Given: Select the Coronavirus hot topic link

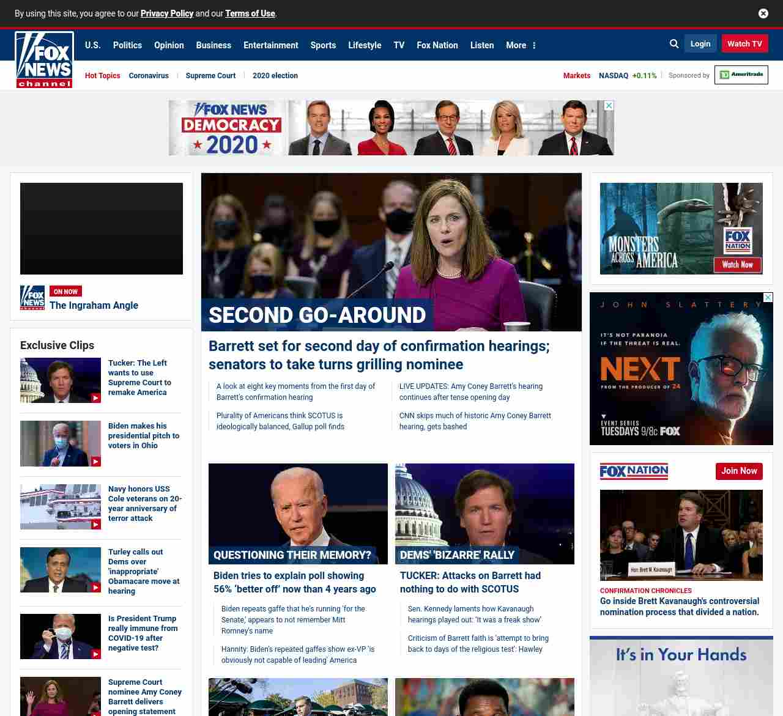Looking at the screenshot, I should point(149,76).
